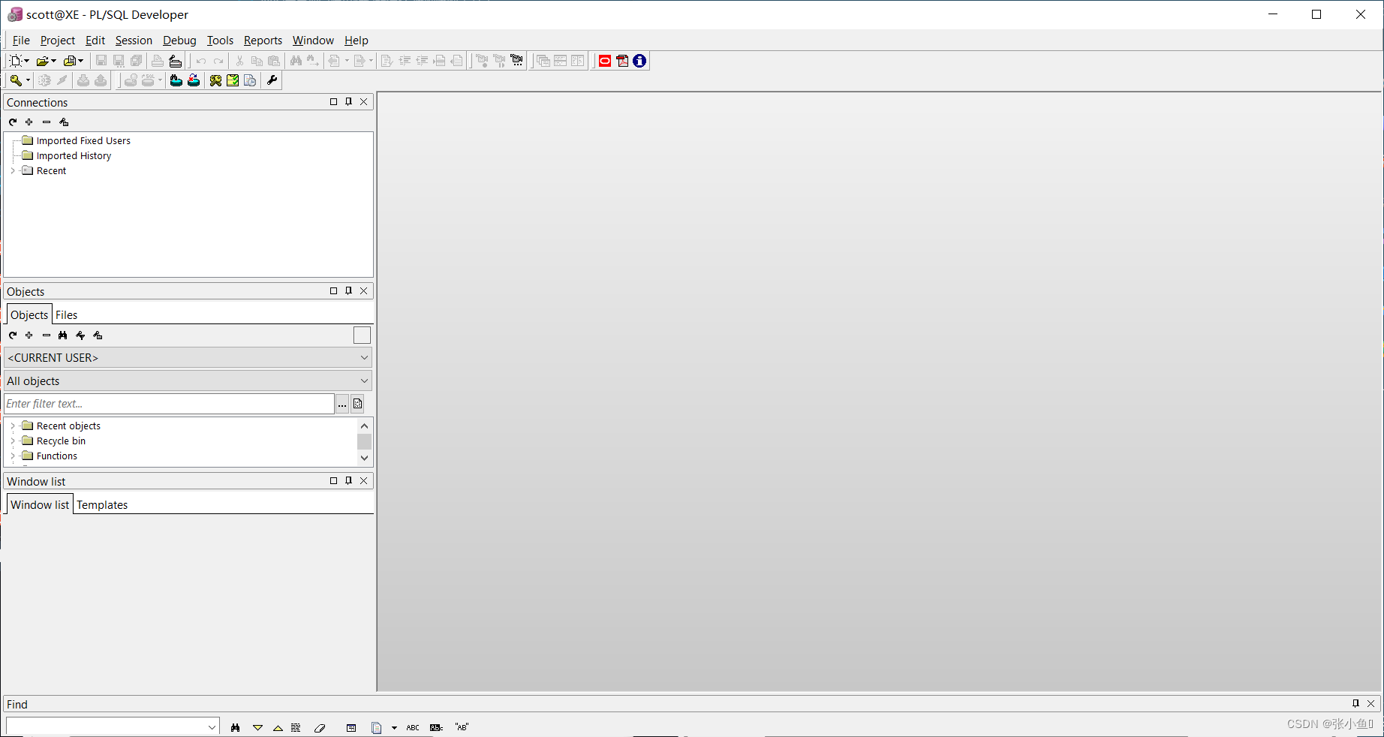Click the blue info About icon
The image size is (1384, 737).
pyautogui.click(x=639, y=61)
